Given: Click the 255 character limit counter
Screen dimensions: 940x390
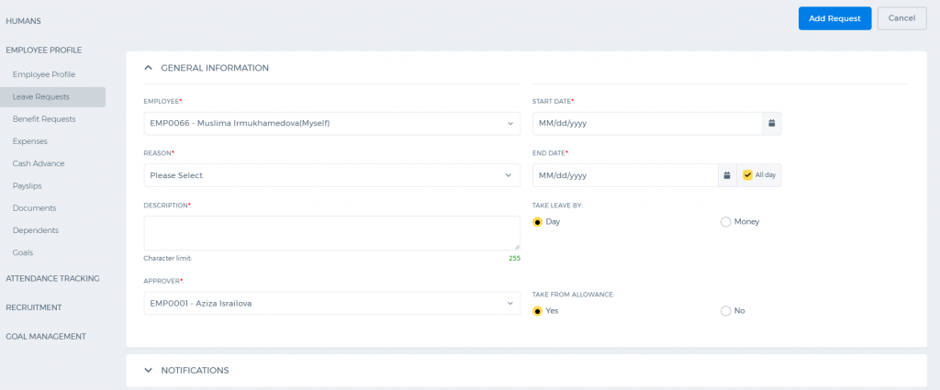Looking at the screenshot, I should coord(514,258).
